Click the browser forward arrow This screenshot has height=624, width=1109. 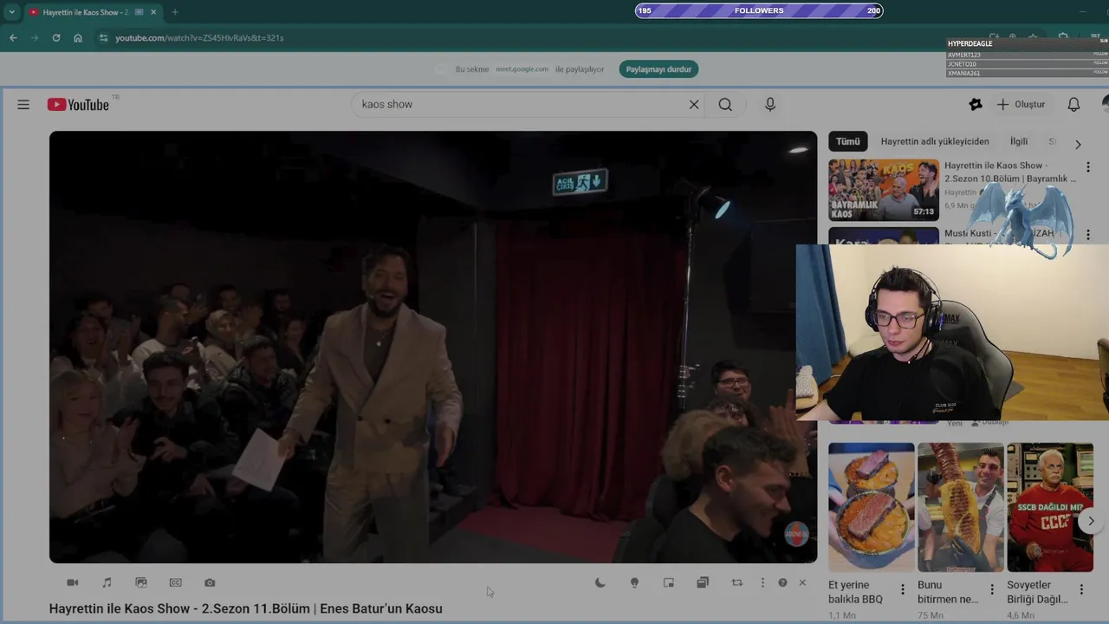(35, 38)
